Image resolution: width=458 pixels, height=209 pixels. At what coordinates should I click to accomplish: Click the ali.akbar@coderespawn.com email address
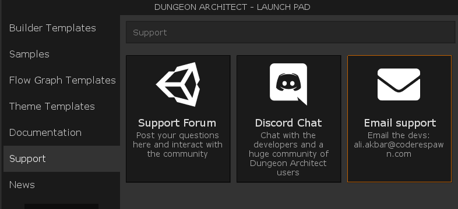click(399, 149)
